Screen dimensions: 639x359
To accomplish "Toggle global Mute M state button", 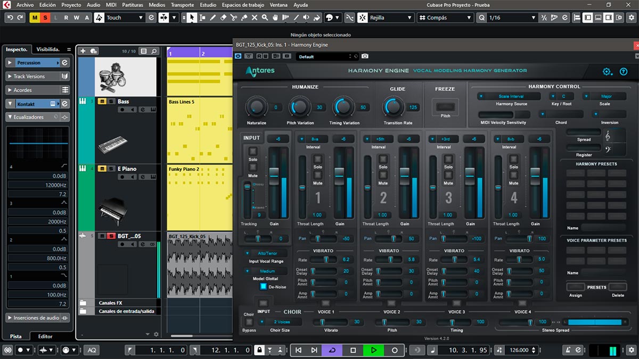I will [x=35, y=18].
